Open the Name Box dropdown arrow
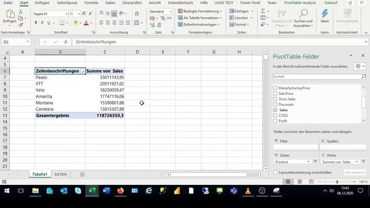The width and height of the screenshot is (370, 208). [28, 42]
